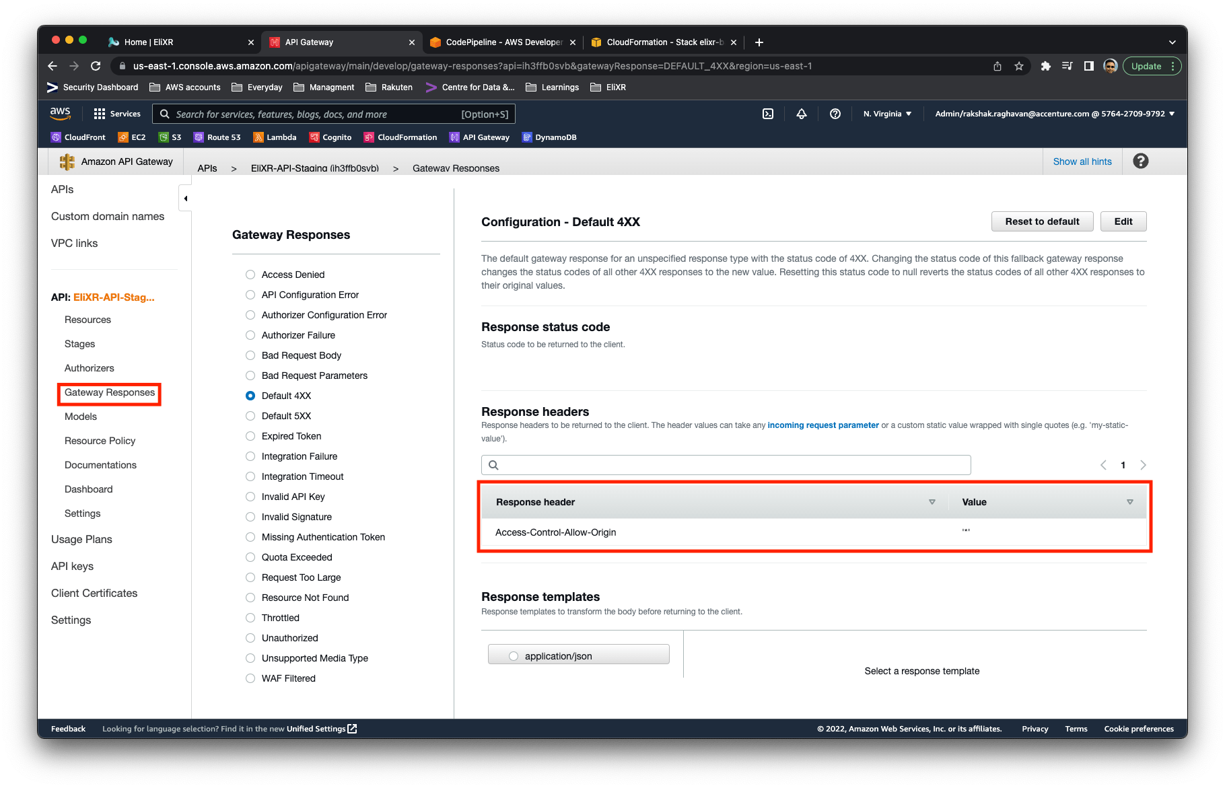The image size is (1225, 788).
Task: Switch to the Home | EliXR tab
Action: pos(182,42)
